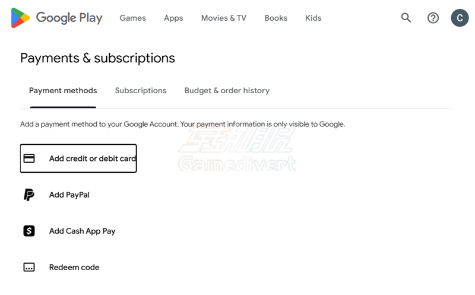This screenshot has width=475, height=295.
Task: Choose the Add PayPal option
Action: [x=69, y=195]
